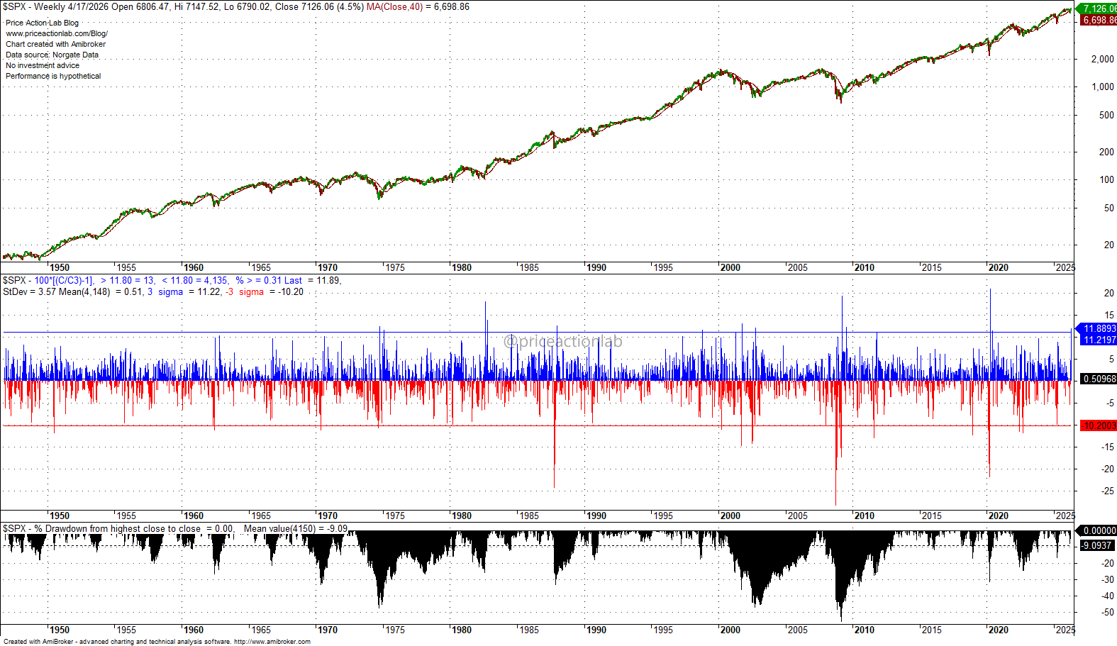Click the -50 drawdown axis label
This screenshot has width=1117, height=646.
click(1107, 612)
